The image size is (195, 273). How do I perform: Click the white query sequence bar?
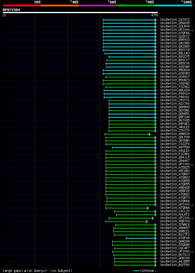coord(80,13)
